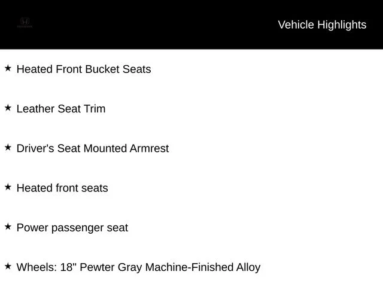Click the word Alloy in the wheels line

248,267
